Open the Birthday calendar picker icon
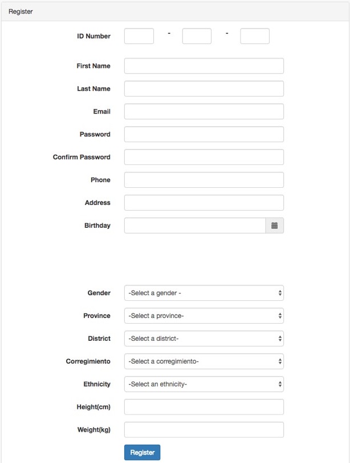Viewport: 350px width, 463px height. coord(275,226)
